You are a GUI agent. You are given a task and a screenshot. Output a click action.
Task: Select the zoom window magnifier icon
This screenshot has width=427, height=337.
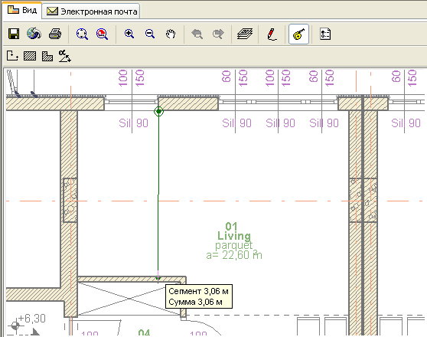pos(102,34)
